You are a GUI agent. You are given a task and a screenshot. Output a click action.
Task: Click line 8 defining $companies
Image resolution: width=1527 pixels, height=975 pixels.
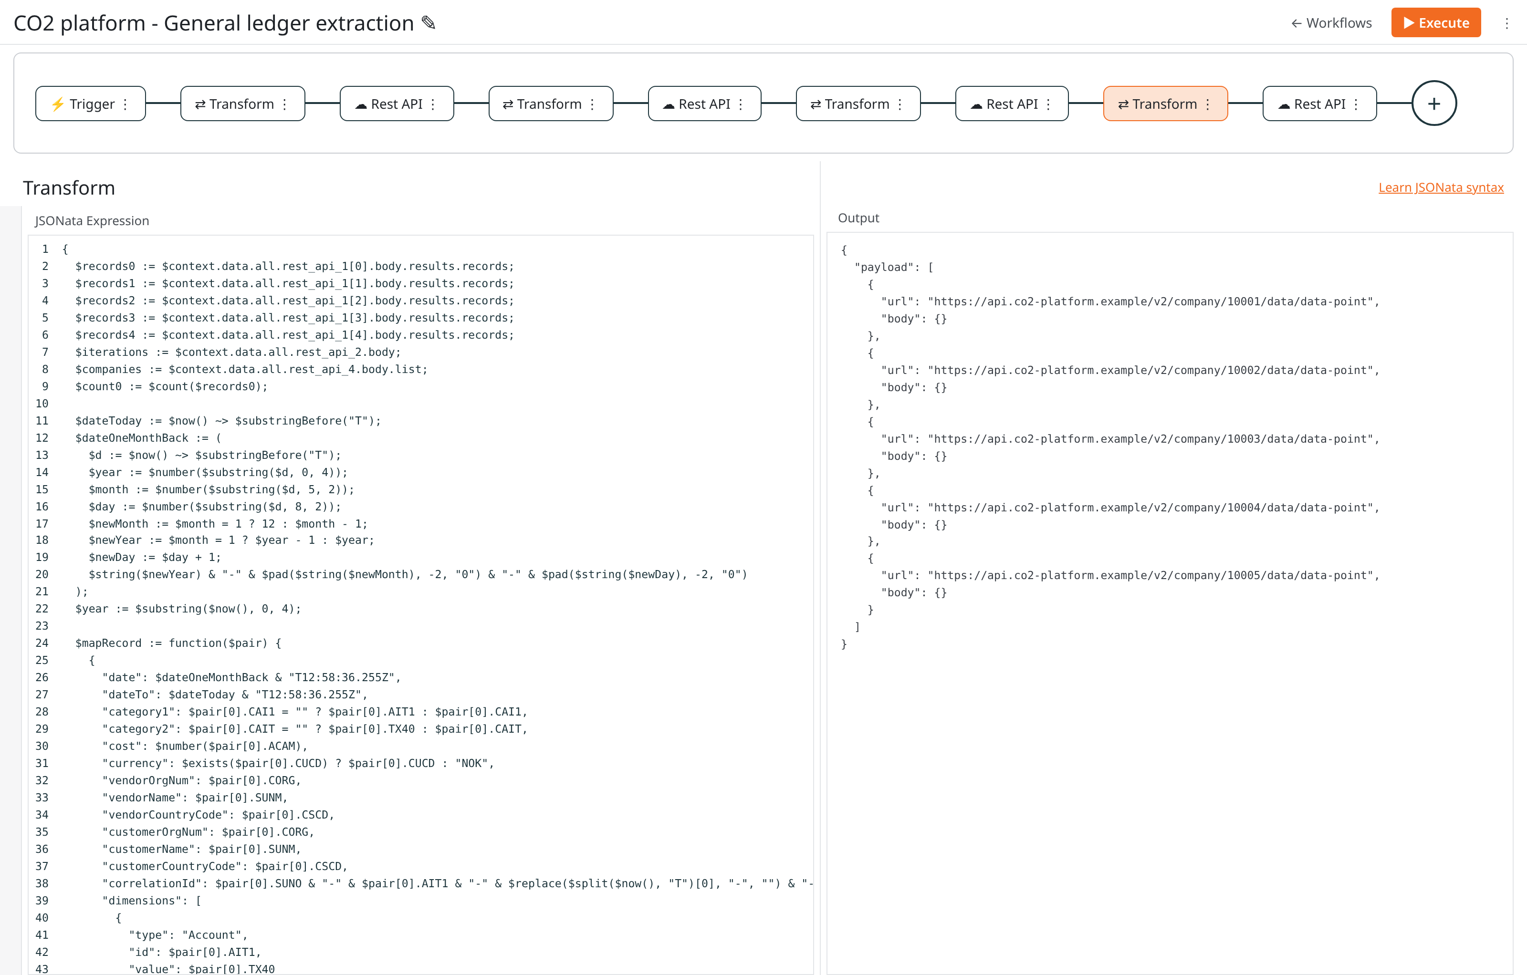[251, 369]
